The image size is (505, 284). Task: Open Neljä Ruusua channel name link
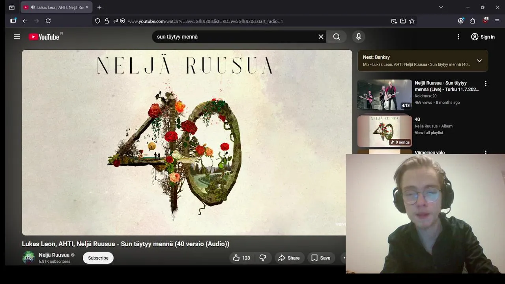coord(54,255)
